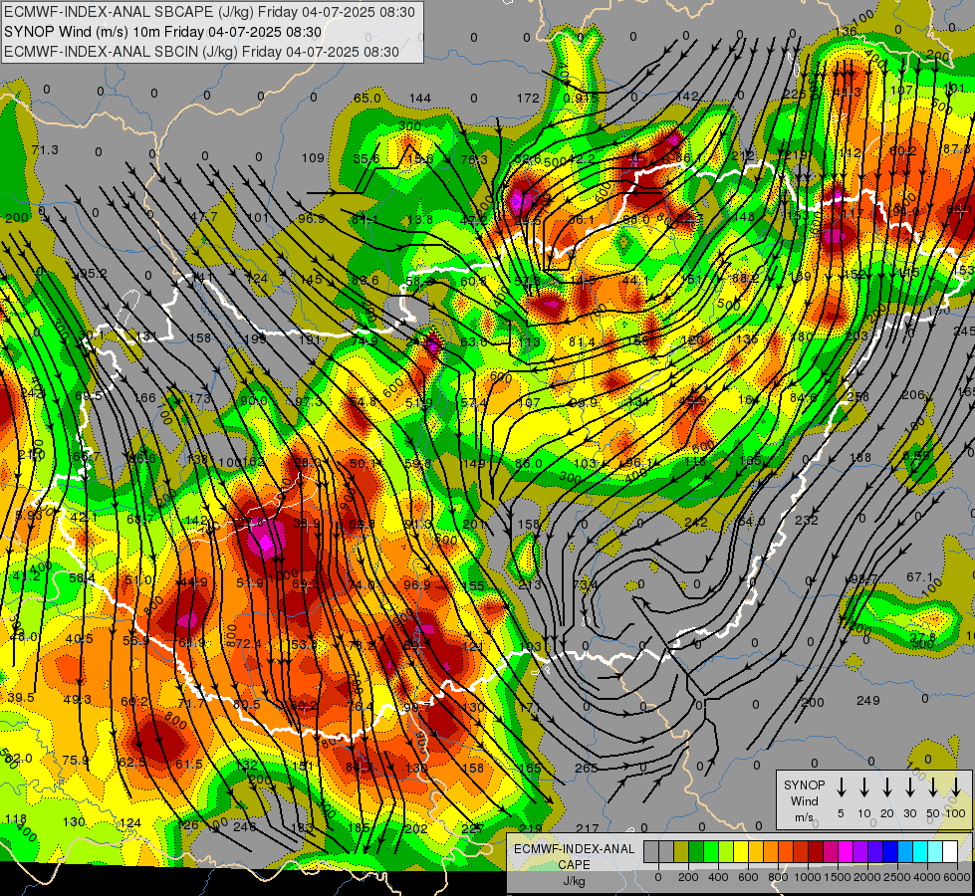The image size is (975, 896).
Task: Click the SBCAPE title line in the header box
Action: coord(209,12)
